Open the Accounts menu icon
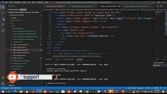 pyautogui.click(x=3, y=78)
